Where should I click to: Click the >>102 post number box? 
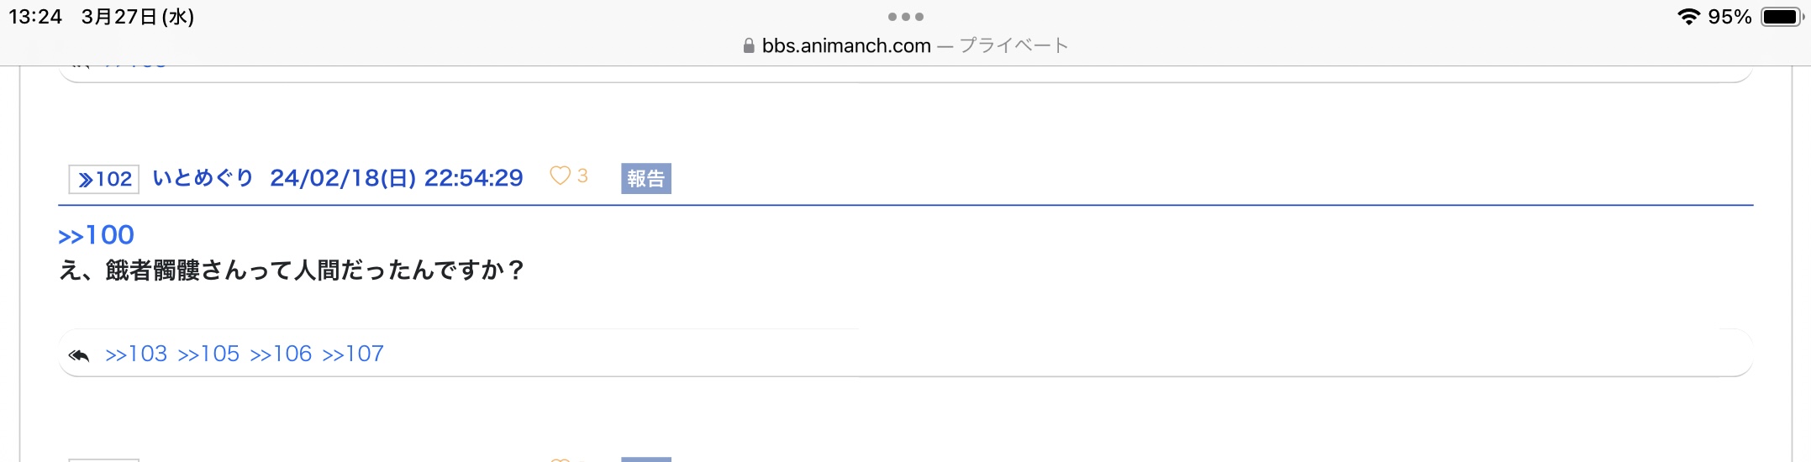pos(104,179)
